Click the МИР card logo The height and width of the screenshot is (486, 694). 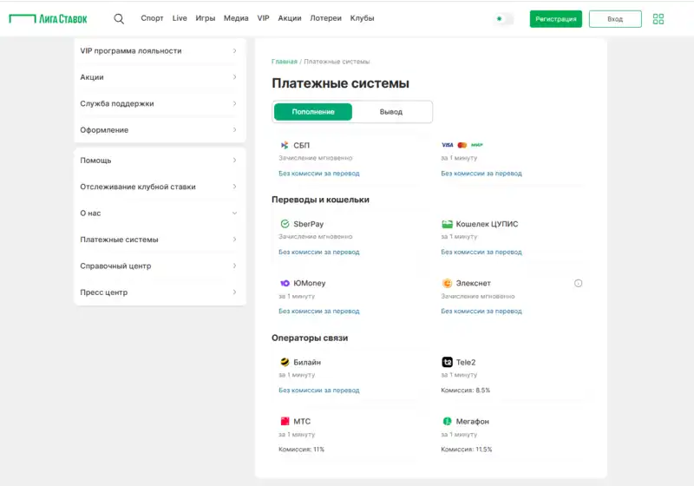476,145
